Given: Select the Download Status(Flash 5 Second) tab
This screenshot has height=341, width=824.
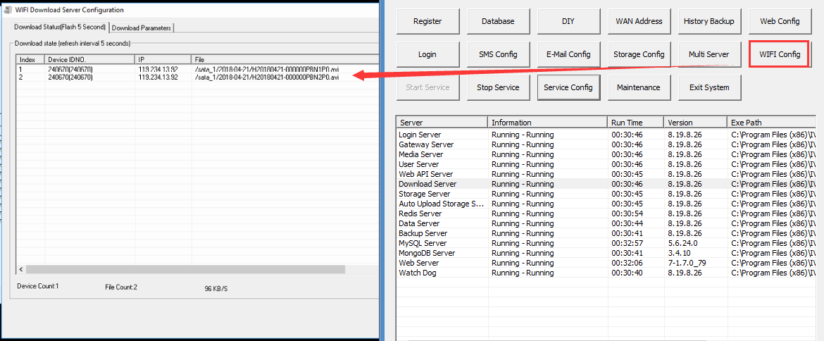Looking at the screenshot, I should 59,27.
